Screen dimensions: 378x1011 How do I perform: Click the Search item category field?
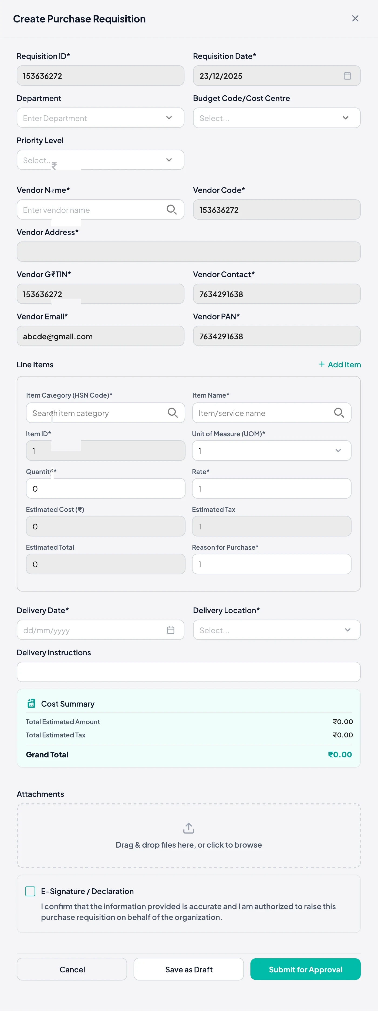pos(106,413)
